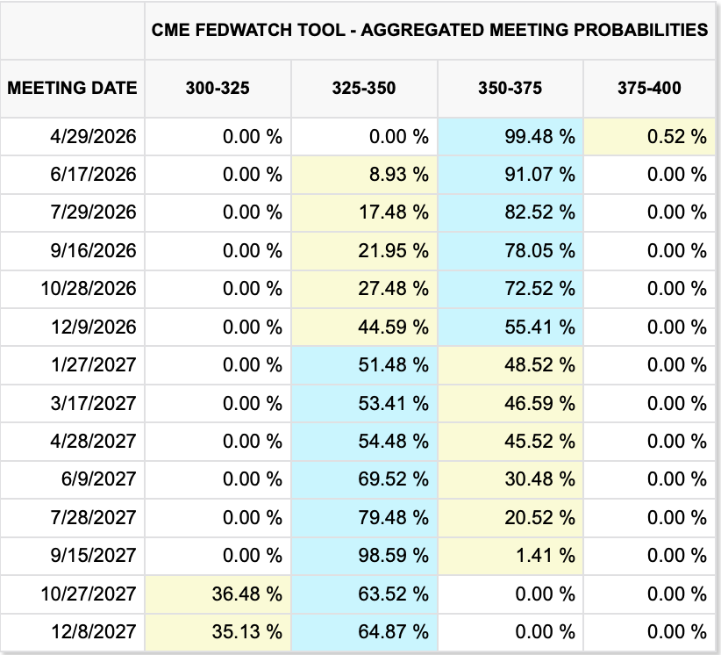The width and height of the screenshot is (721, 655).
Task: Click the MEETING DATE column header
Action: [x=73, y=88]
